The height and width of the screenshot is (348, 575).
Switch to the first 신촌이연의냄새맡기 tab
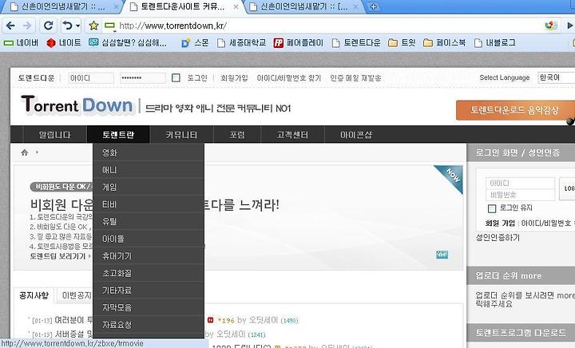61,6
